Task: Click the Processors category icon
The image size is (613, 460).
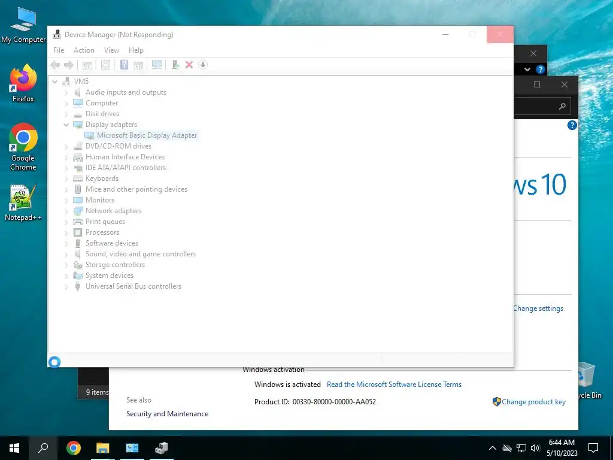Action: (78, 232)
